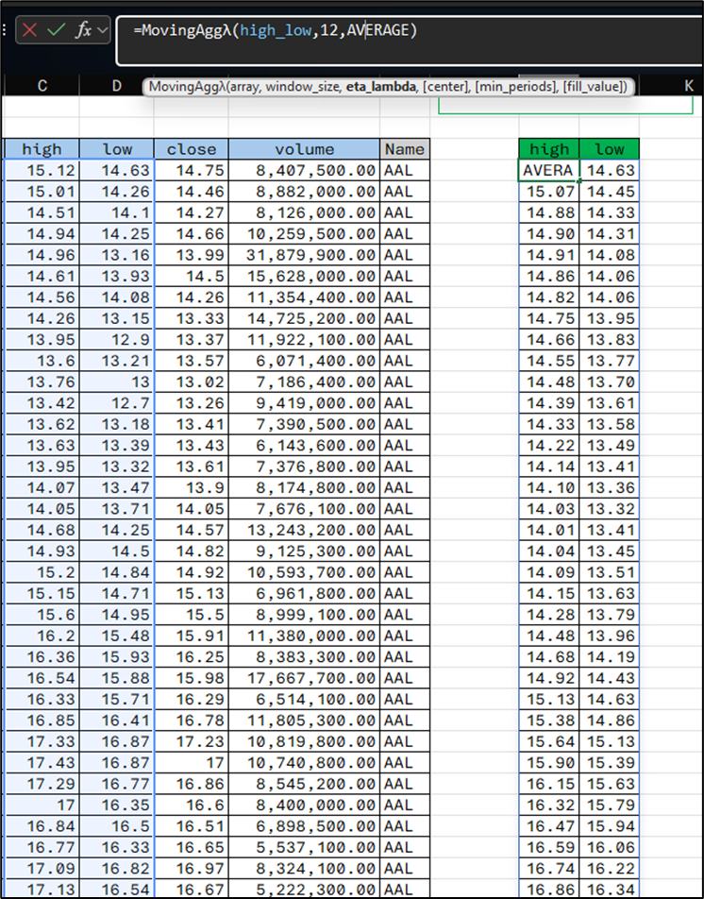Select the volume cell 5,537,100.00
The width and height of the screenshot is (704, 899).
click(x=304, y=847)
